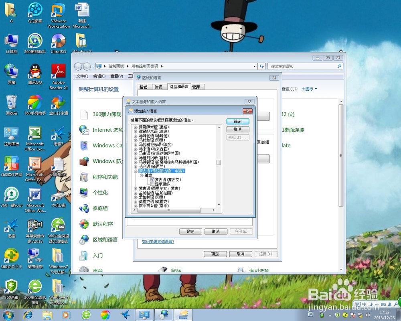Screen dimensions: 401x321
Task: Click Internet 选项 icon in Control Panel
Action: (84, 130)
